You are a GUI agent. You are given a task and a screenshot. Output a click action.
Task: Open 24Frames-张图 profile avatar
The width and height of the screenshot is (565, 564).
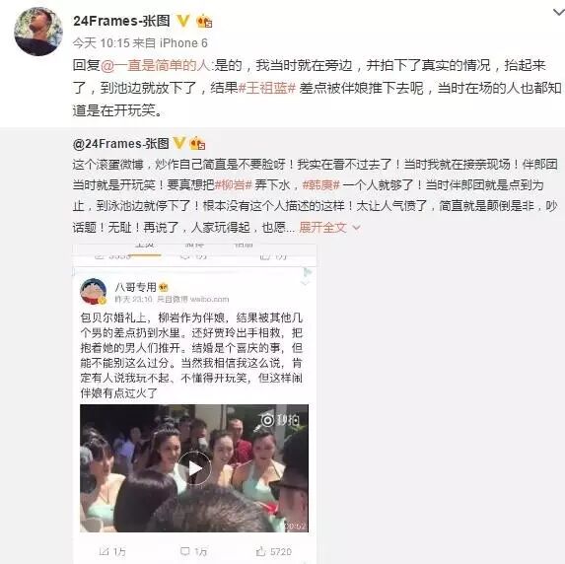[x=38, y=32]
